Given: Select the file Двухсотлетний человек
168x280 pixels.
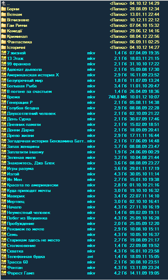Looking at the screenshot, I should click(x=31, y=114).
